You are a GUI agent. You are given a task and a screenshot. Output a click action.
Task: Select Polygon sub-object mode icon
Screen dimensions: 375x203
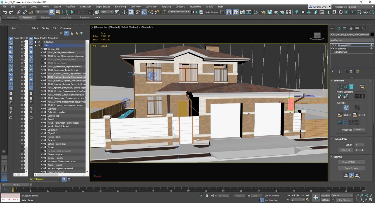351,87
